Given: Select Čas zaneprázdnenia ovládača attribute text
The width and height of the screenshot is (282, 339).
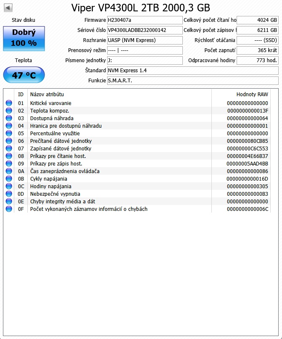Looking at the screenshot, I should [x=65, y=171].
